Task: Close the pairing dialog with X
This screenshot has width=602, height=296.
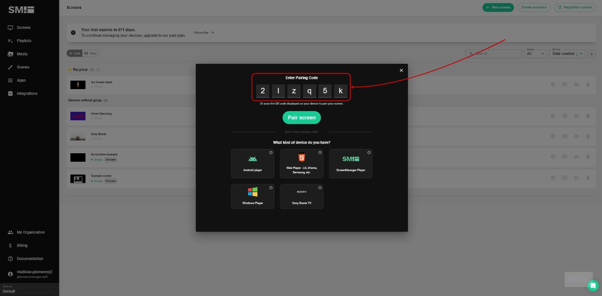Action: click(402, 70)
